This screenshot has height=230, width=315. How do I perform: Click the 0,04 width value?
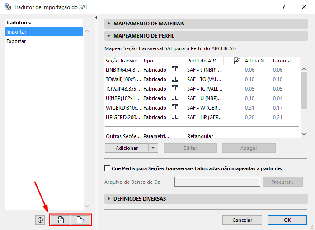pos(277,98)
